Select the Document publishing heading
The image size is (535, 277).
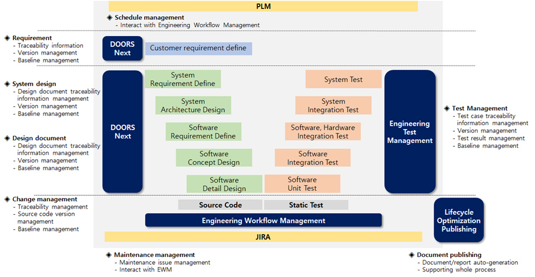tap(449, 255)
